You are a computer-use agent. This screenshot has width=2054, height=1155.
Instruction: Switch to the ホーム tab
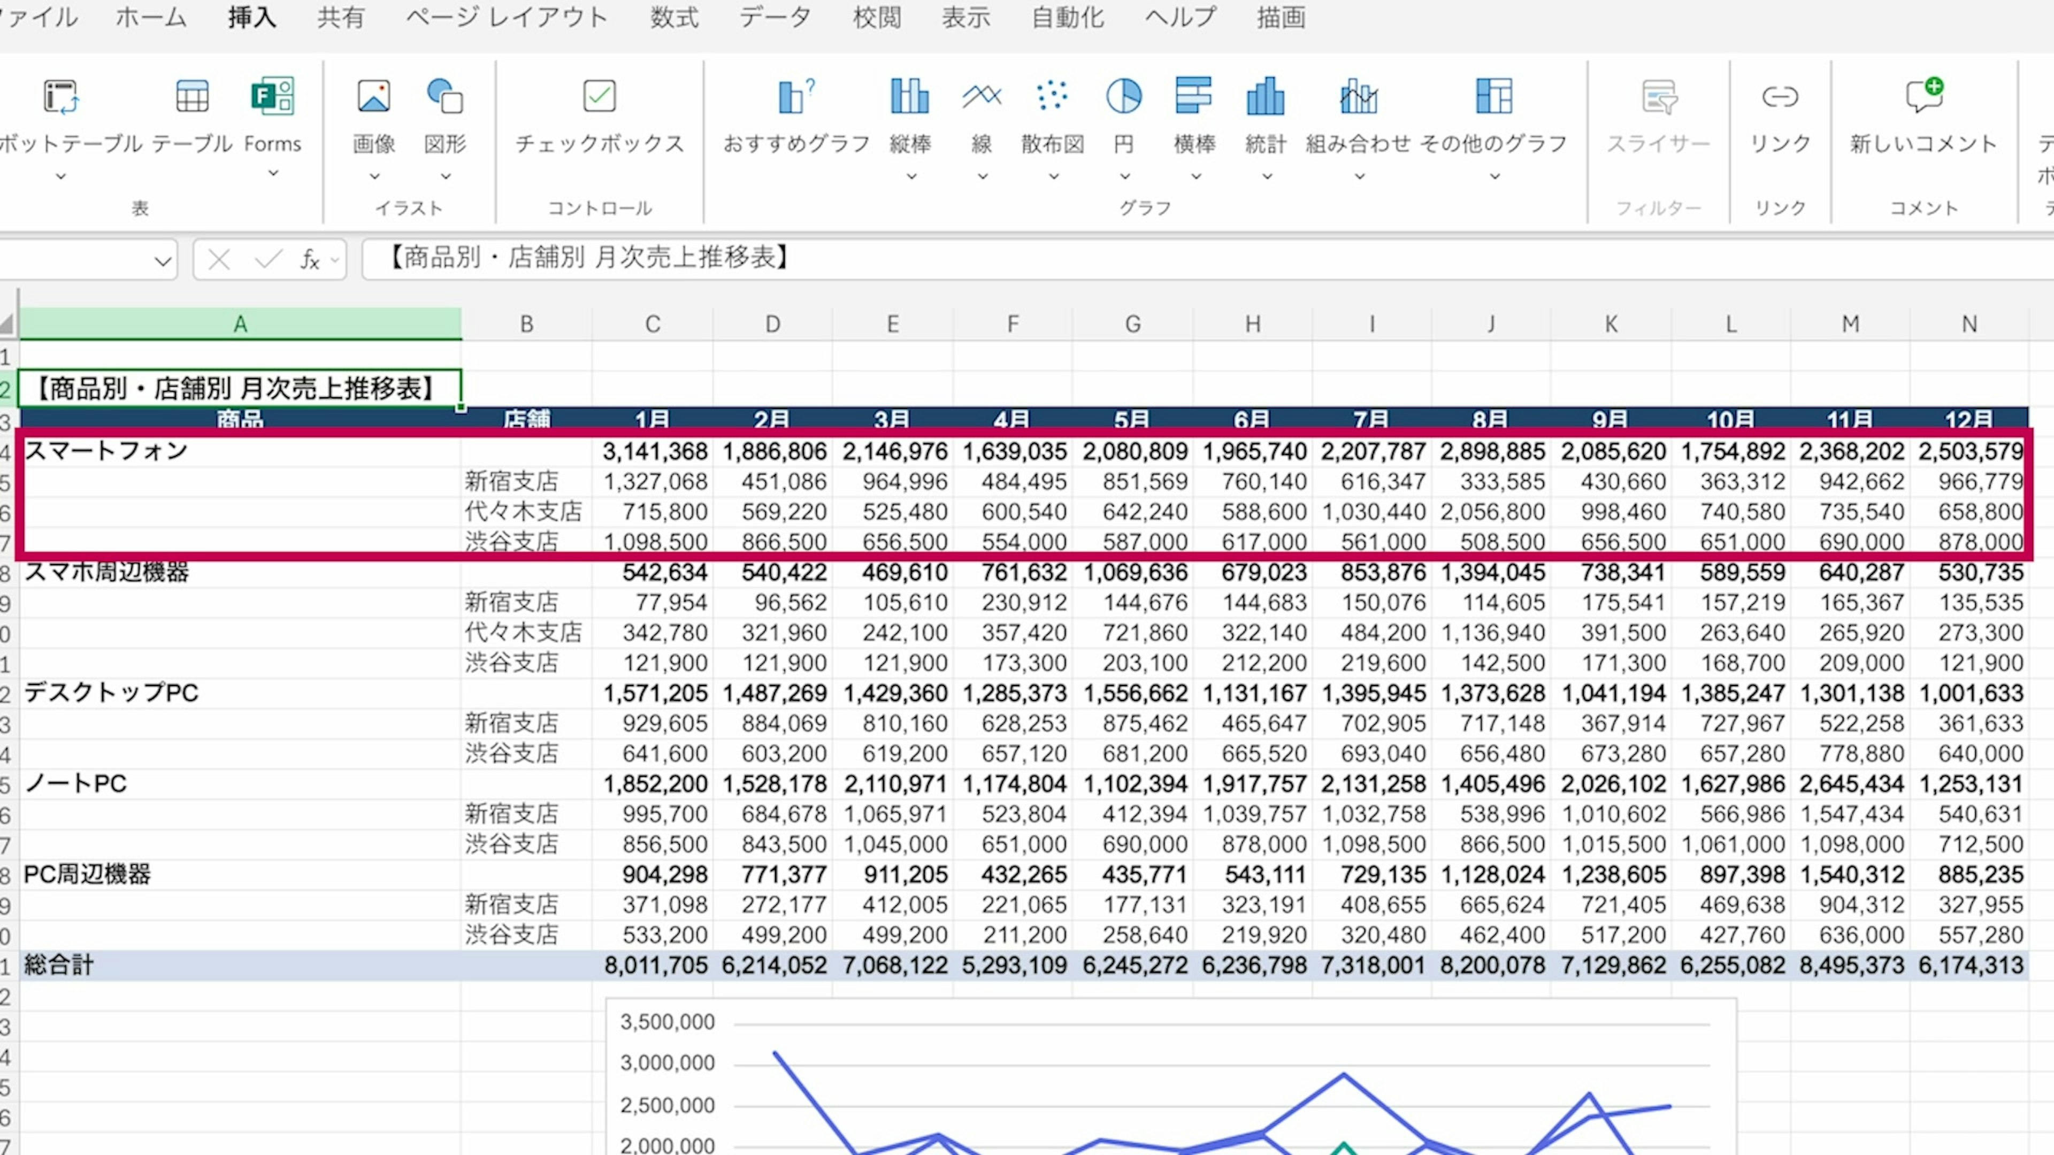151,18
